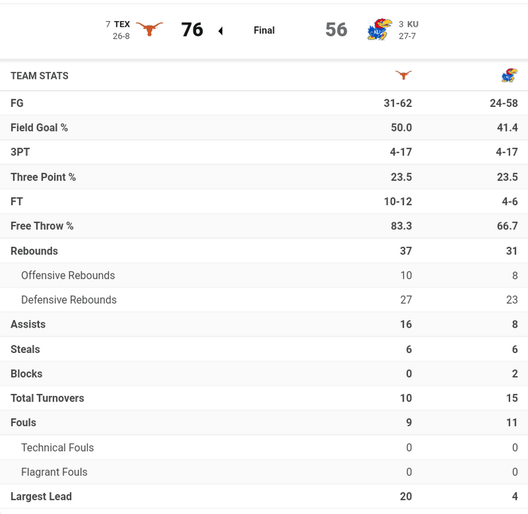This screenshot has height=514, width=528.
Task: Click the Final game status label
Action: [x=264, y=30]
